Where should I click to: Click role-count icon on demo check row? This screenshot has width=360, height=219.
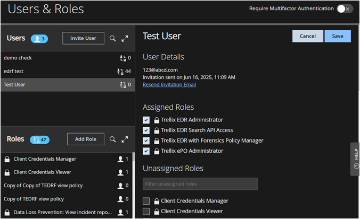point(123,58)
